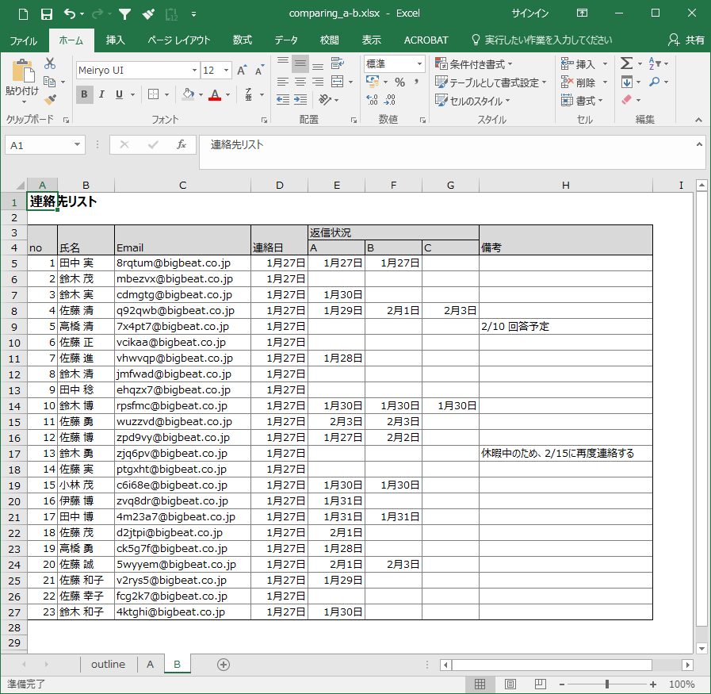Click the 条件付き書式 button

474,64
